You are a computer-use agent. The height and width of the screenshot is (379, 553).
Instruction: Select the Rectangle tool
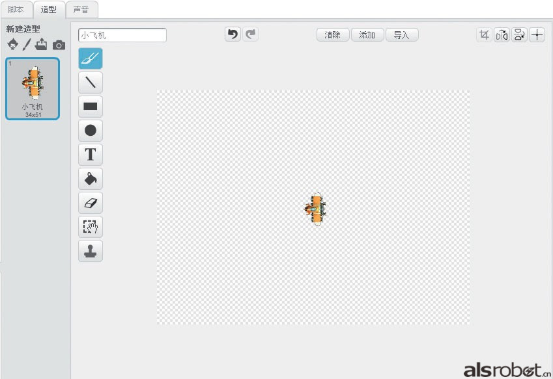[x=91, y=107]
